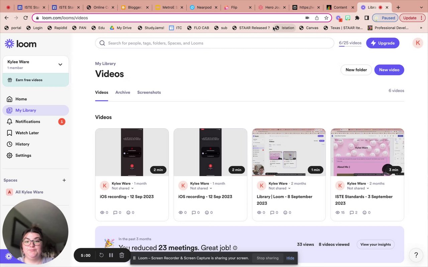
Task: Click the webcam bubble preview
Action: pyautogui.click(x=35, y=232)
